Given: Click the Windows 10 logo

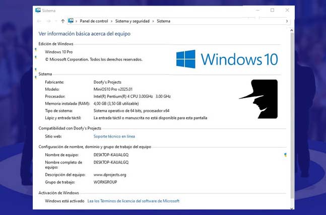Looking at the screenshot, I should (x=227, y=59).
